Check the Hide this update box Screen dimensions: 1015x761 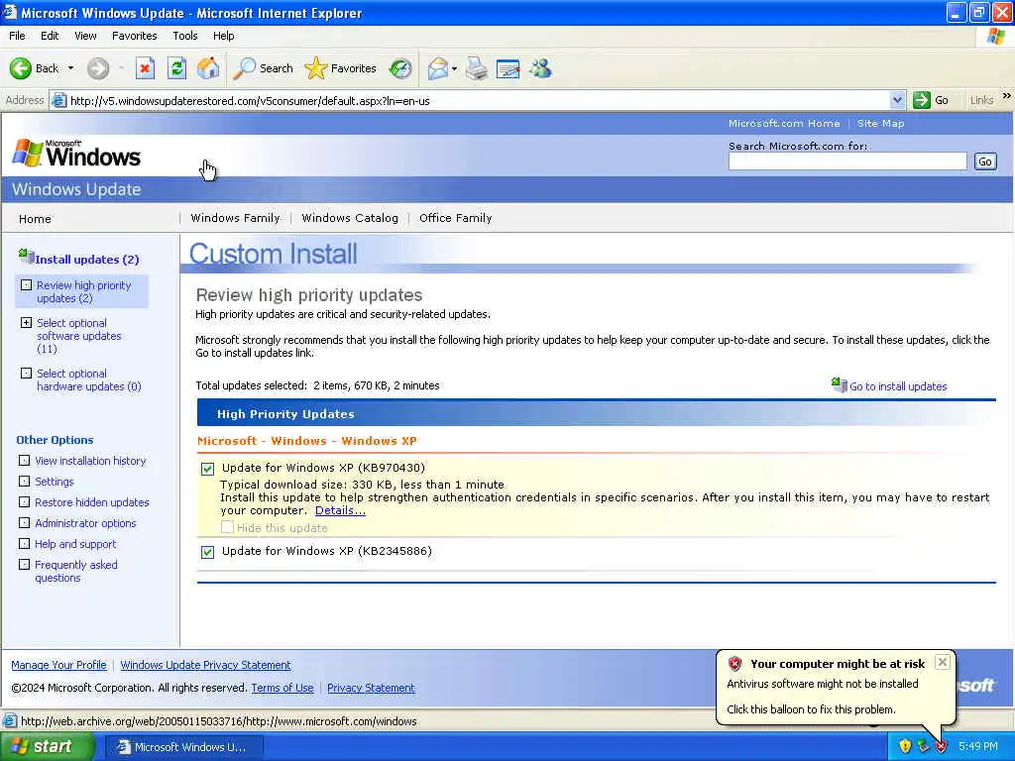227,527
